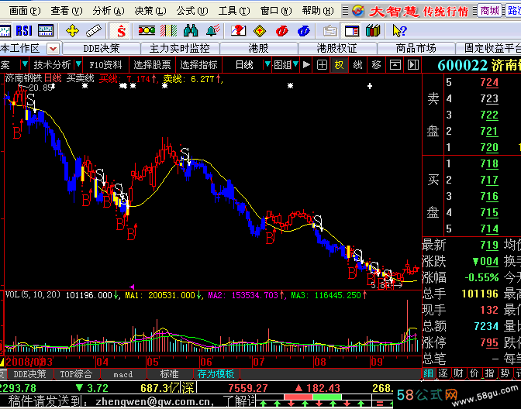Click the 选择股票 button

[152, 64]
